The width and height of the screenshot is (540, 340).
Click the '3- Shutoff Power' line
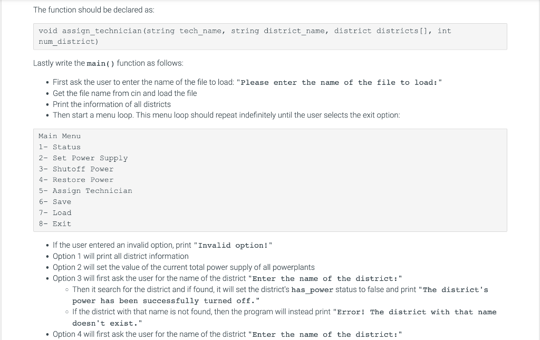tap(76, 169)
